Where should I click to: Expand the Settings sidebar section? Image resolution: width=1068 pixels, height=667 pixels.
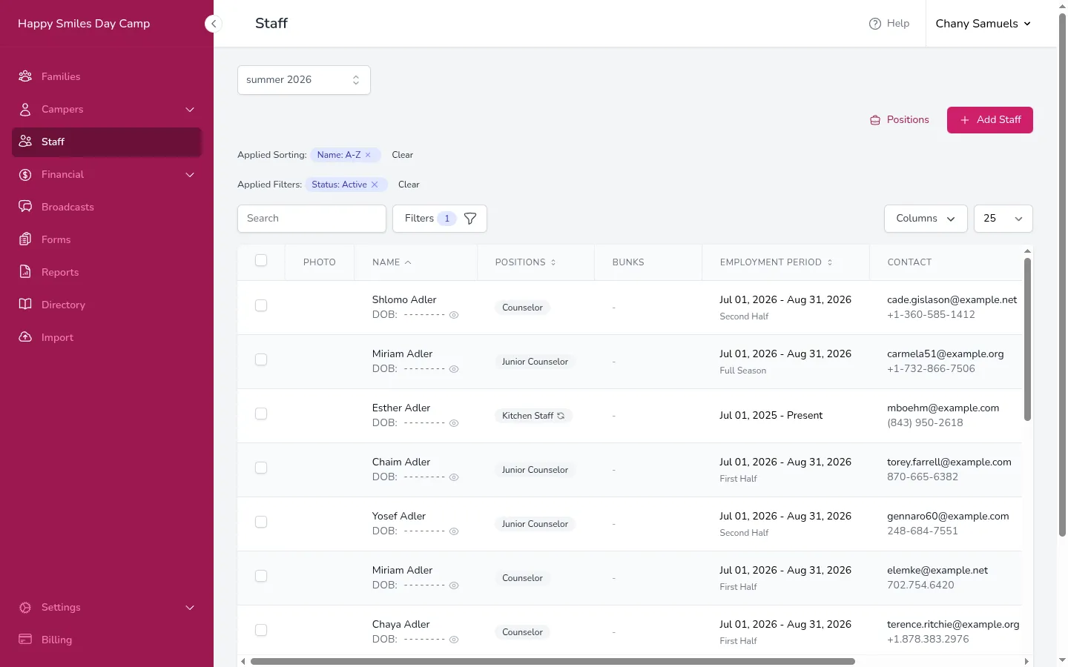(107, 608)
